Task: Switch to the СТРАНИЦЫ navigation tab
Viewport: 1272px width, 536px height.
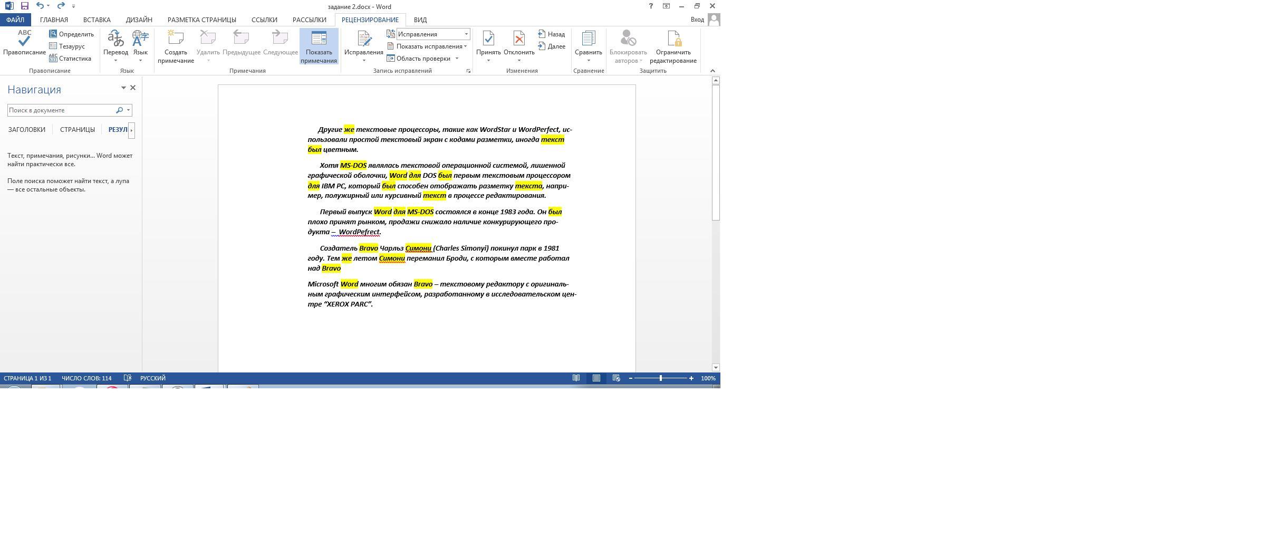Action: point(78,130)
